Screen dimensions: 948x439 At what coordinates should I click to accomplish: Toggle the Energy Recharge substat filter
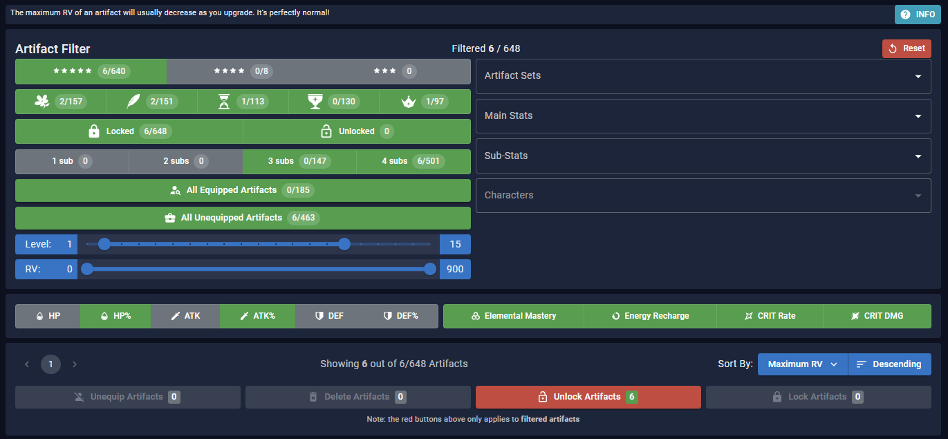coord(650,316)
